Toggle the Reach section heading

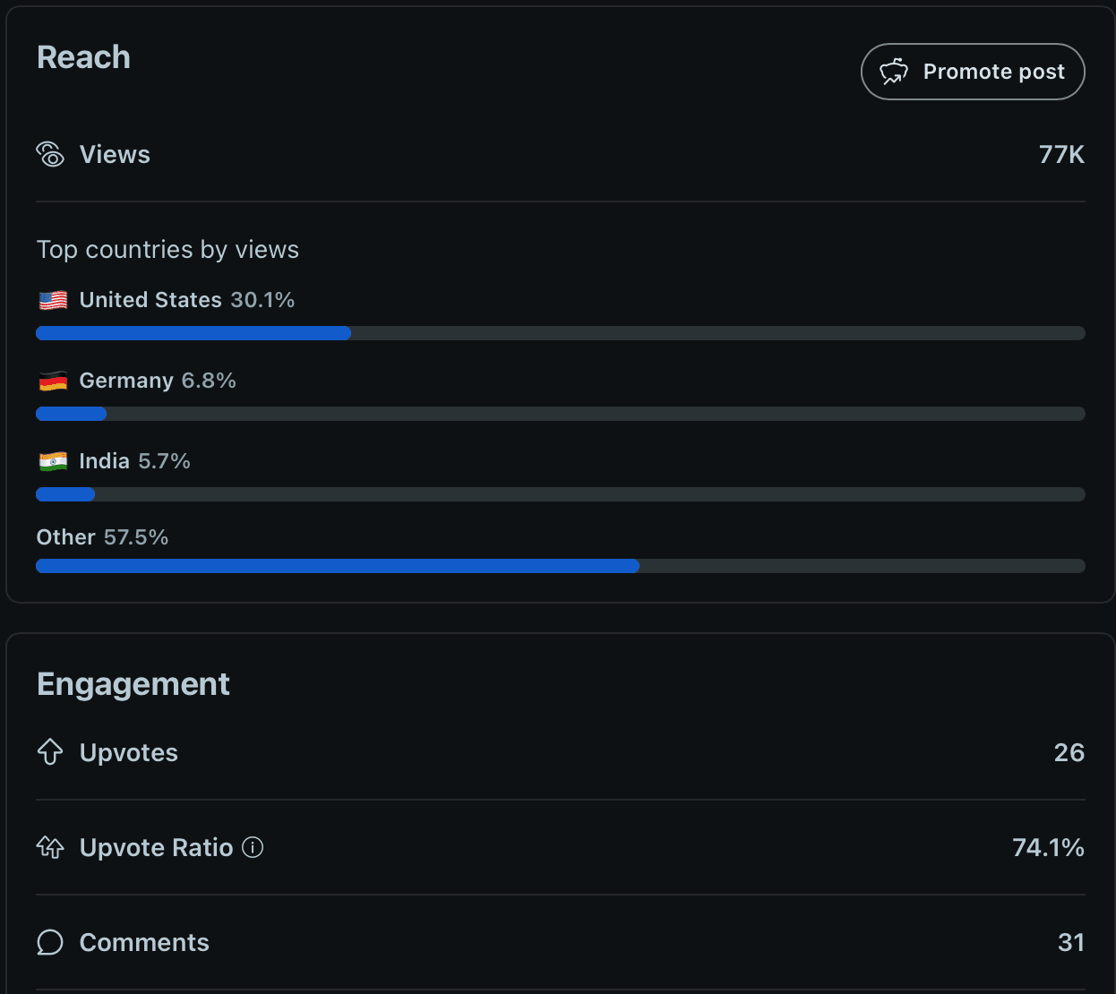(83, 56)
